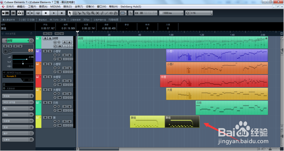Solo the 中提琴 track

50,77
